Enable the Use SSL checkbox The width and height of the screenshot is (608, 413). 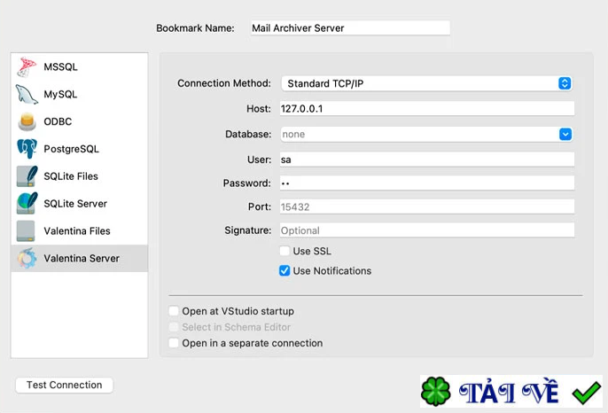click(x=285, y=251)
